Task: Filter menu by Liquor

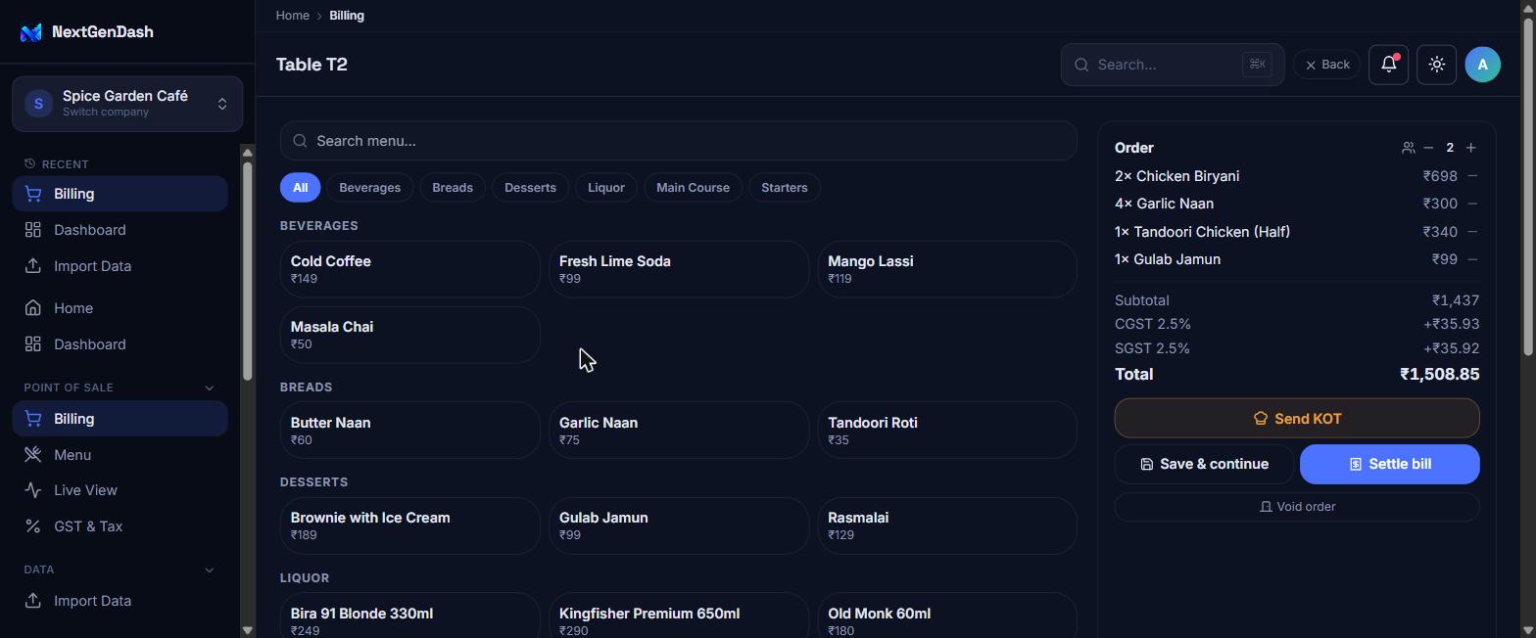Action: point(605,188)
